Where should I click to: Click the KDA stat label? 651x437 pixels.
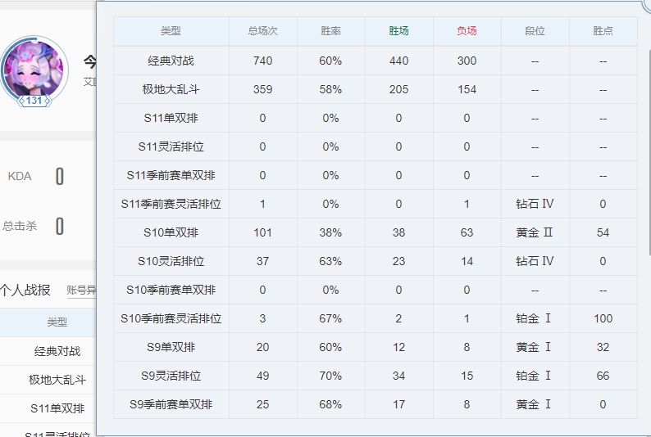[20, 176]
